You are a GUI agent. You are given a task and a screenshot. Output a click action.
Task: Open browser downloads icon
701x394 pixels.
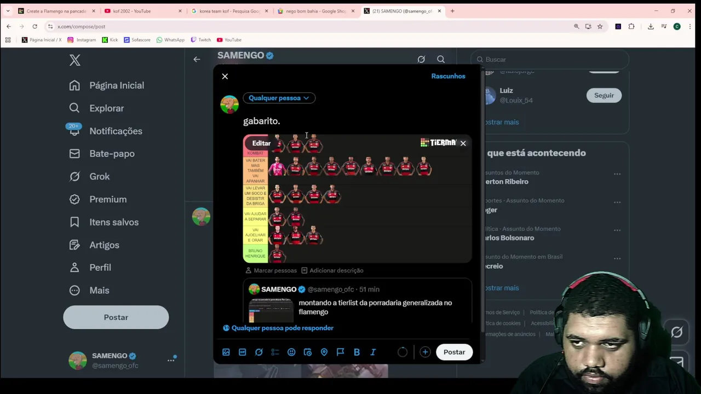point(651,26)
